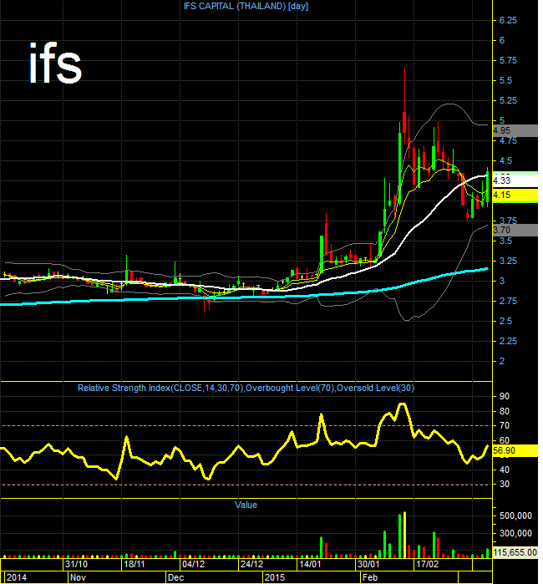Select the 4.95 upper band price tag
This screenshot has width=543, height=584.
point(515,130)
